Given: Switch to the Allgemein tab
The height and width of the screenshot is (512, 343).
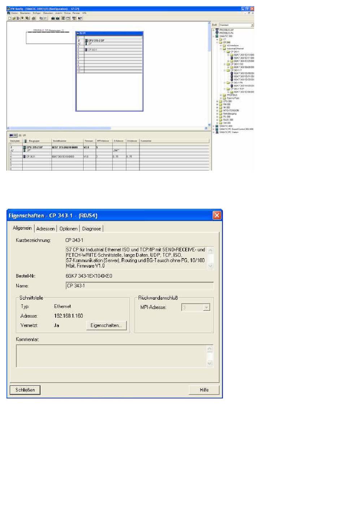Looking at the screenshot, I should 22,228.
